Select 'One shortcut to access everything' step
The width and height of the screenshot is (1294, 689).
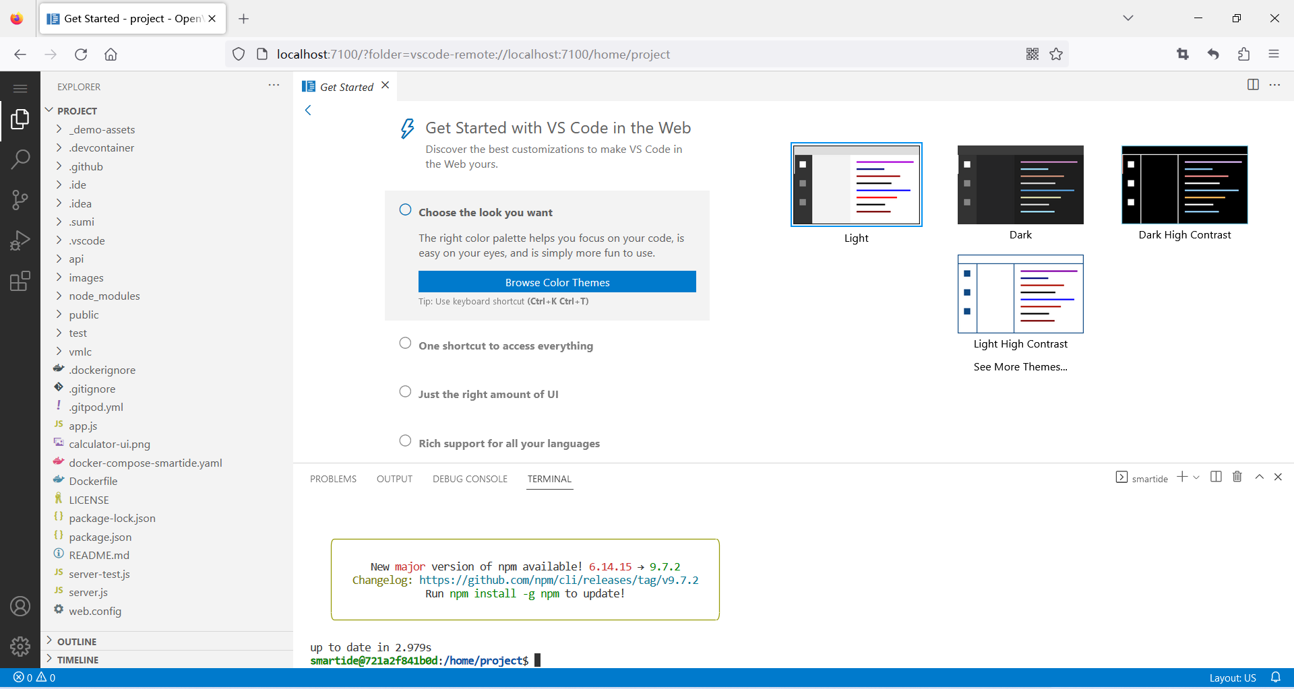coord(505,346)
